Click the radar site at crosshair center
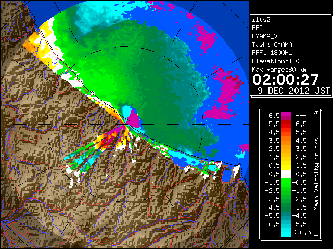333x249 pixels. click(125, 124)
